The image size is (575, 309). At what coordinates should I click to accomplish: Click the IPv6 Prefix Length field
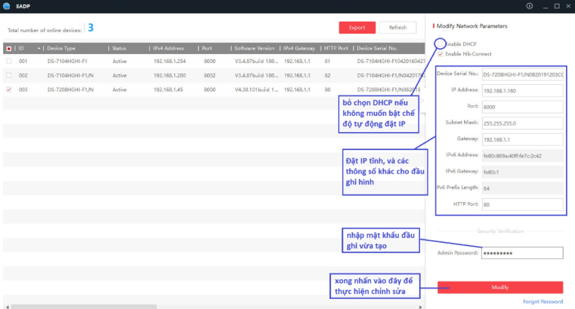[522, 189]
